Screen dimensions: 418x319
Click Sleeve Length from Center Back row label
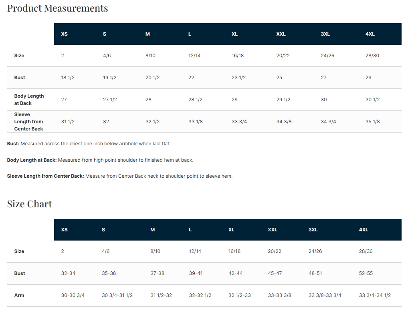[28, 122]
